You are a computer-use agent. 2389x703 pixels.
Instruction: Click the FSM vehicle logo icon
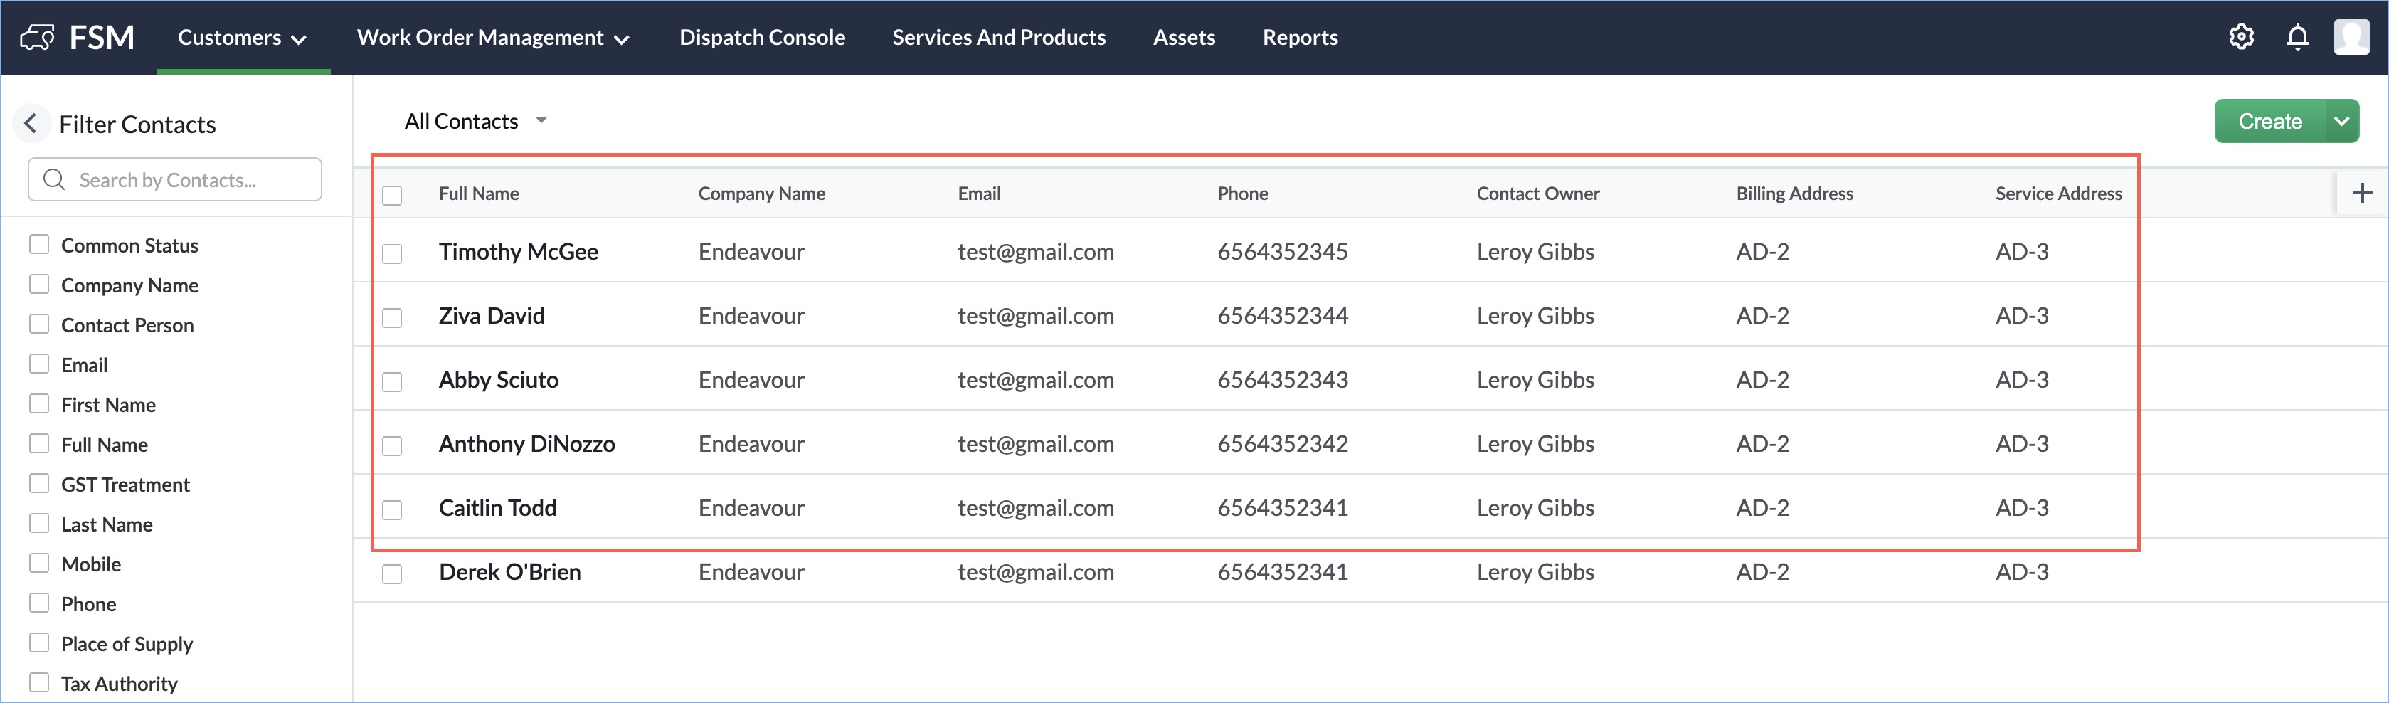point(37,38)
